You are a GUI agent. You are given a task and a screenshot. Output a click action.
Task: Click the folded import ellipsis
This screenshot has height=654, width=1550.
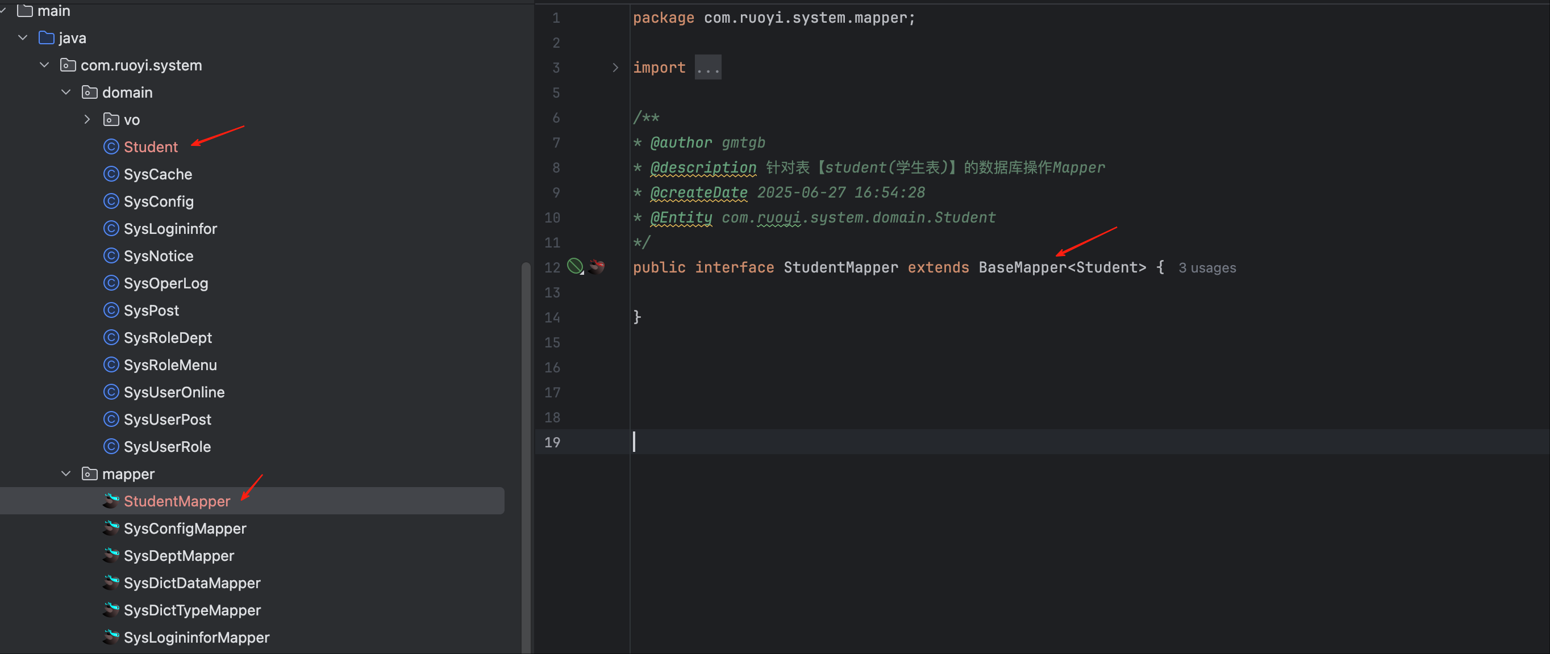(707, 68)
